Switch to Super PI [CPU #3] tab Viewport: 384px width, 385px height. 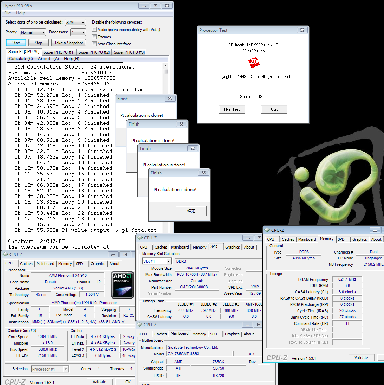coord(129,52)
